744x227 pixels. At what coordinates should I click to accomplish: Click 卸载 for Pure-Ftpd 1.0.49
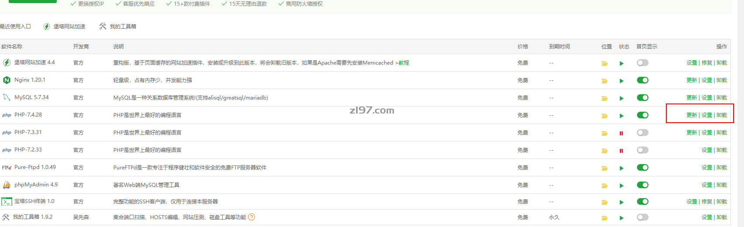[722, 168]
